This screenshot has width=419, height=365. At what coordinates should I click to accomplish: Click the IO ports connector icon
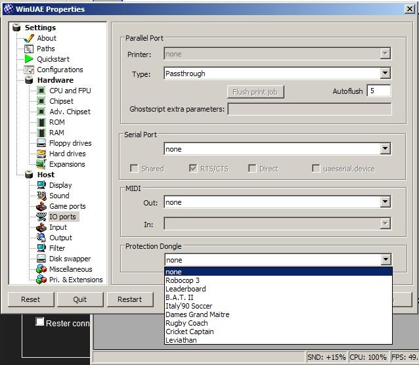41,217
